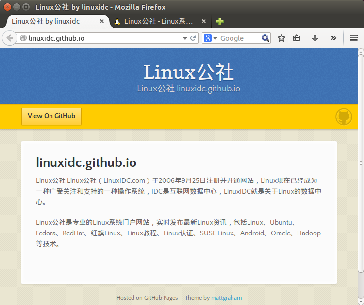Viewport: 364px width, 305px height.
Task: Click Hosted on GitHub Pages footer text
Action: (x=147, y=298)
